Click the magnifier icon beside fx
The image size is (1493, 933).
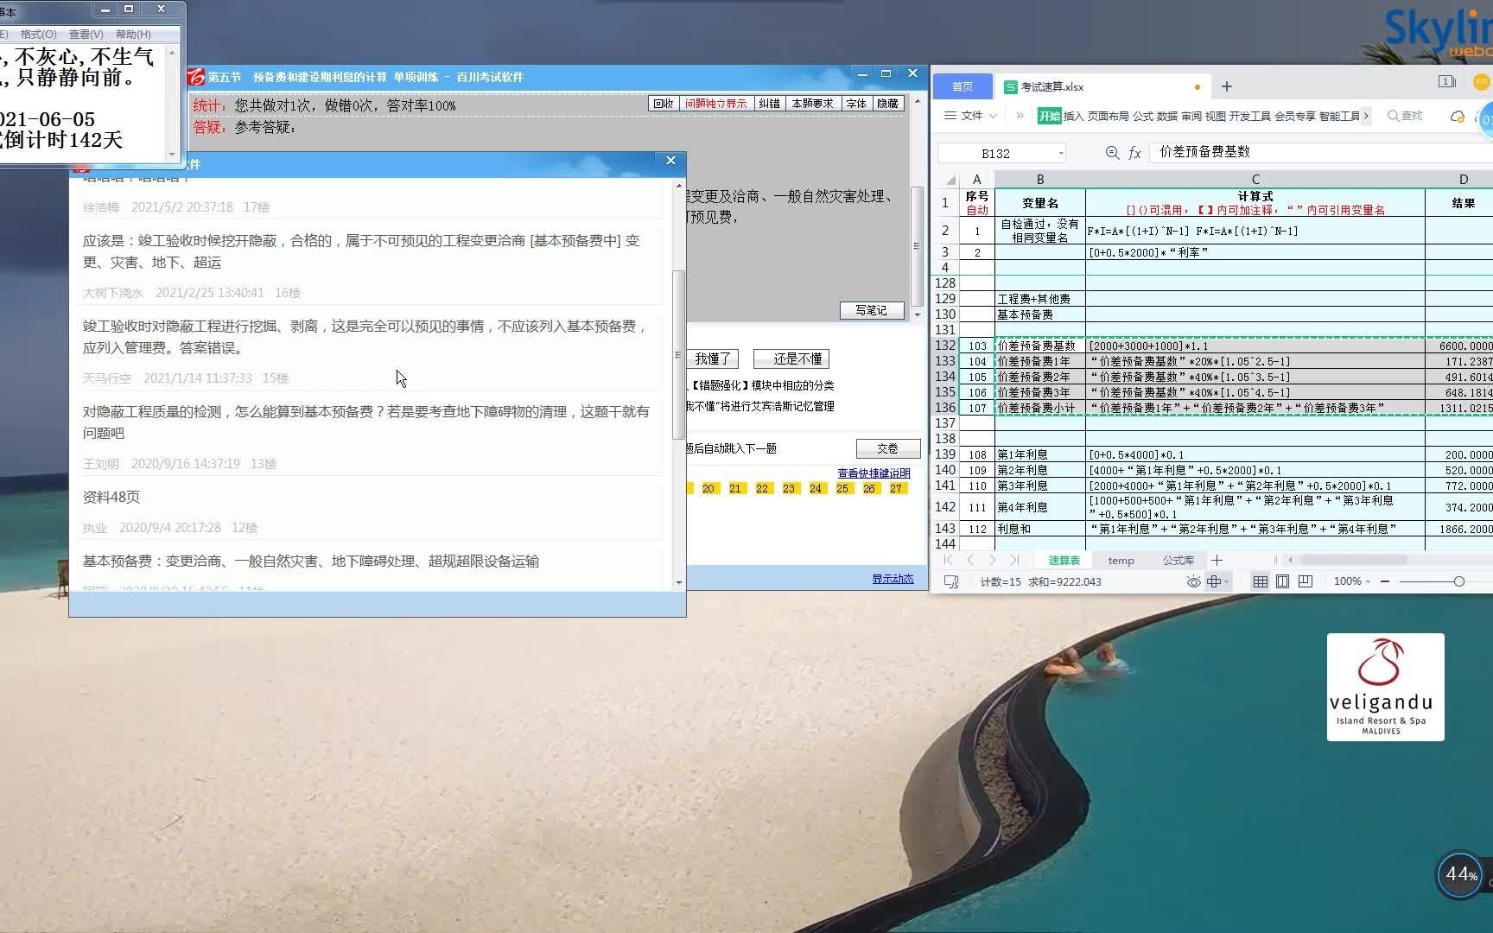tap(1112, 153)
